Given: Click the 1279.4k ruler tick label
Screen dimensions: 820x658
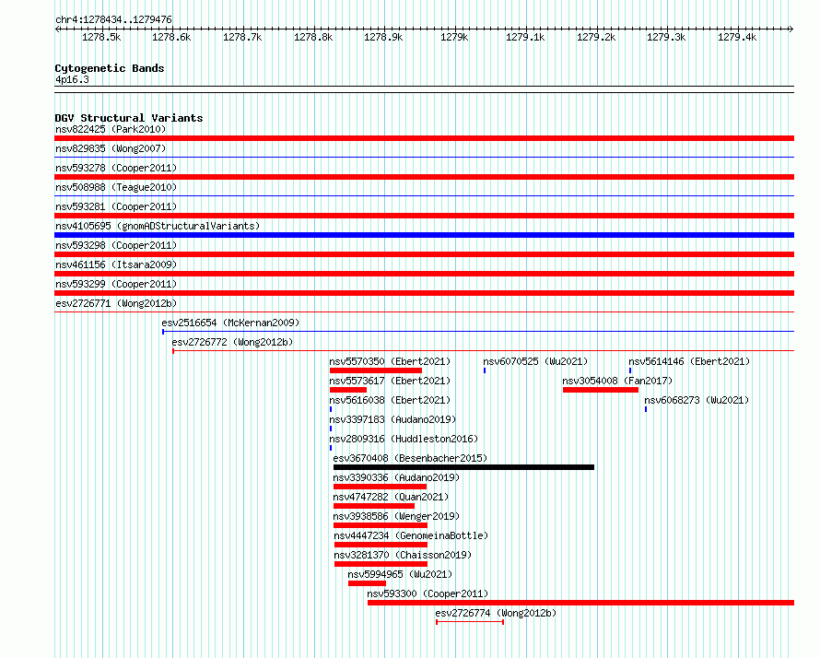Looking at the screenshot, I should (x=737, y=37).
